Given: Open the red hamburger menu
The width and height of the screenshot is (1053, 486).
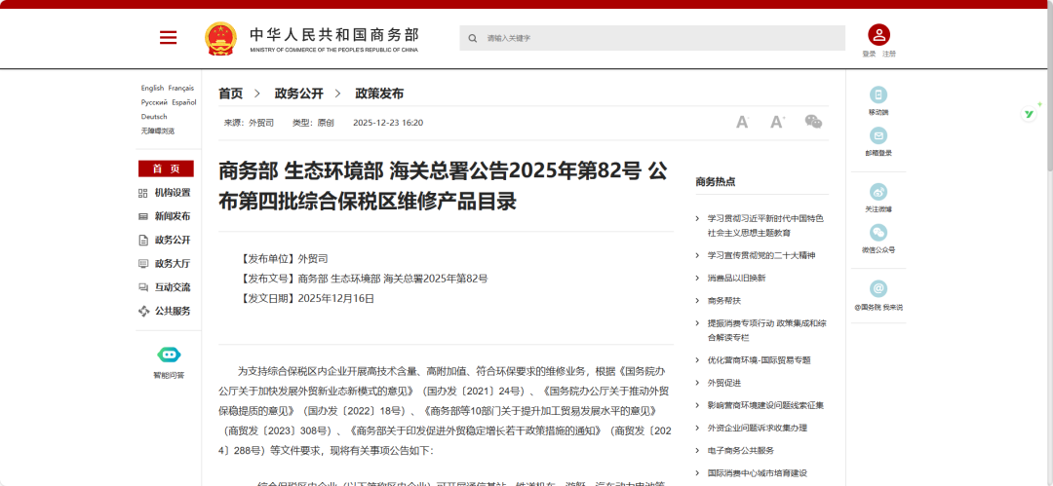Looking at the screenshot, I should point(168,38).
